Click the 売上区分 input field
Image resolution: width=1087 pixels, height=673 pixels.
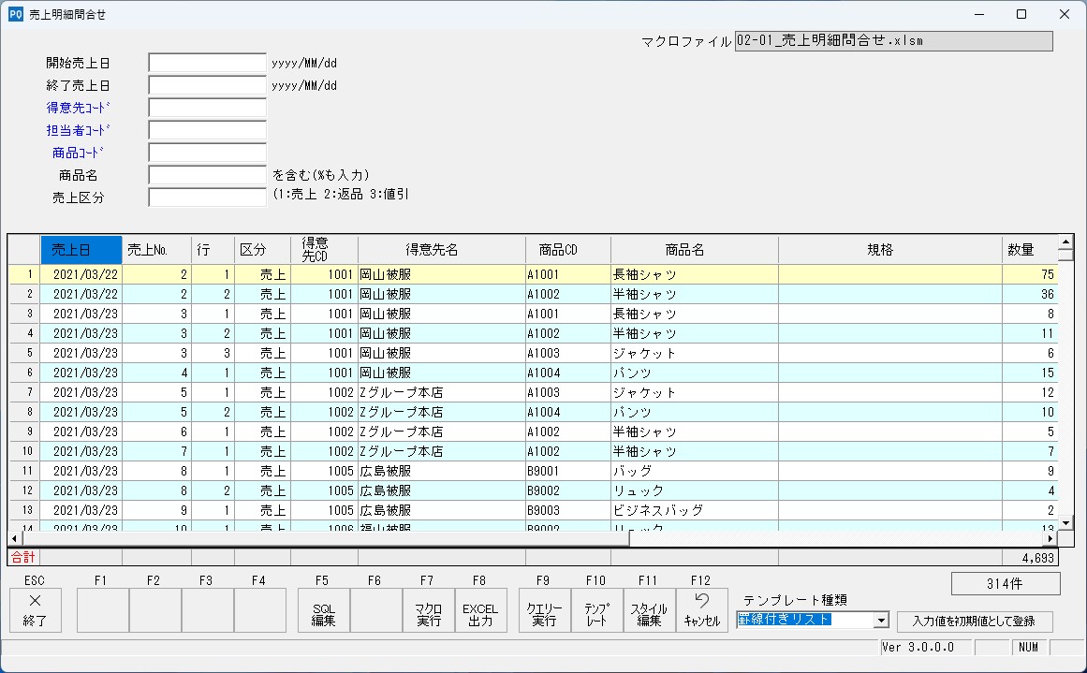[207, 198]
